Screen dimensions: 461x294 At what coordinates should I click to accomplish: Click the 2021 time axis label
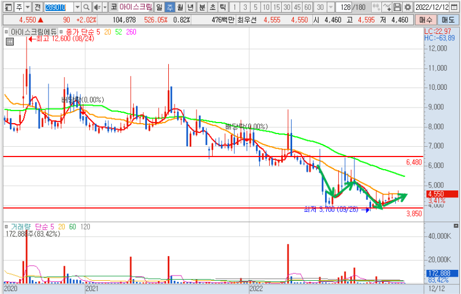92,289
